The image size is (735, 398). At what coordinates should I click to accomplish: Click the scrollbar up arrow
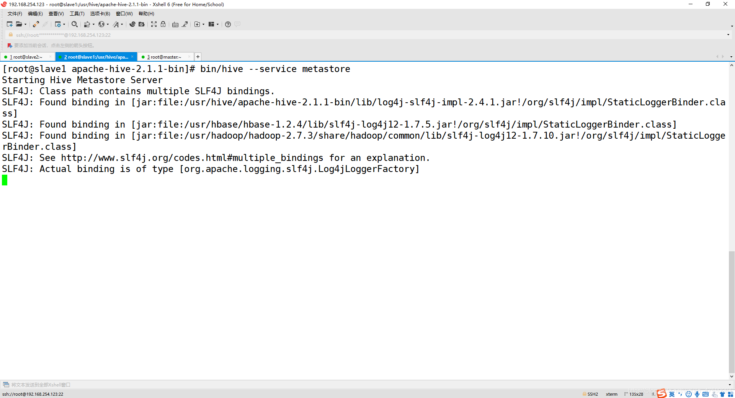click(x=732, y=66)
